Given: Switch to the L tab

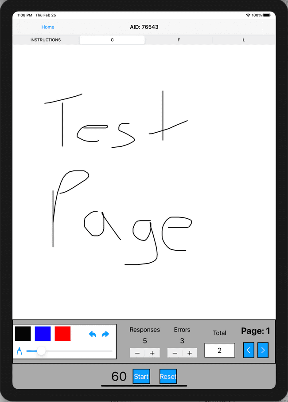Looking at the screenshot, I should click(244, 40).
